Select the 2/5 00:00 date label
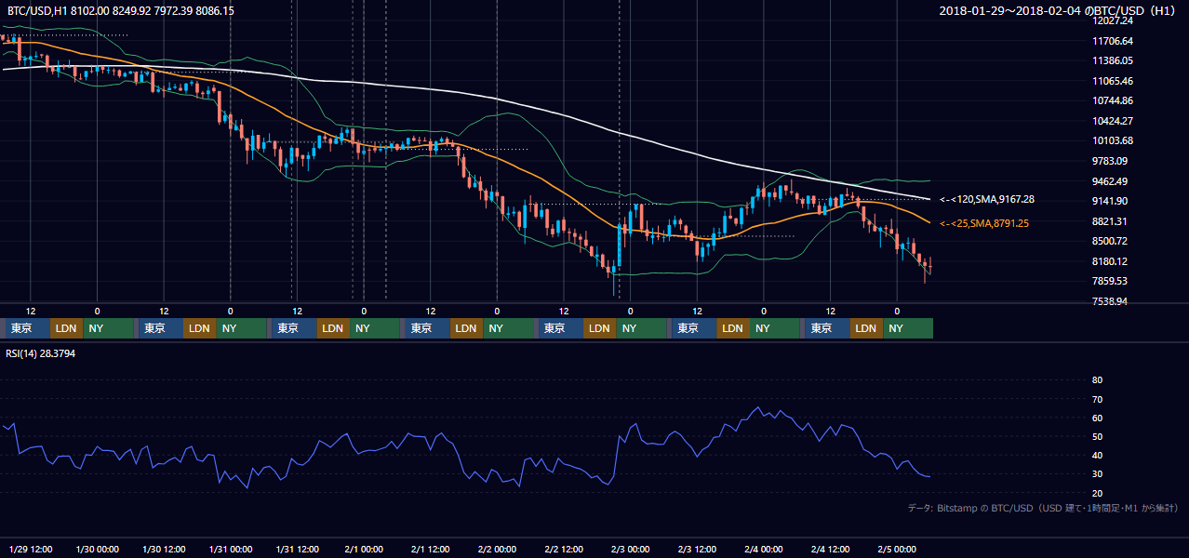 click(897, 549)
